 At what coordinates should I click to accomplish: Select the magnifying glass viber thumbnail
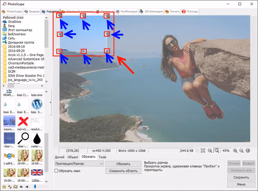click(x=23, y=138)
